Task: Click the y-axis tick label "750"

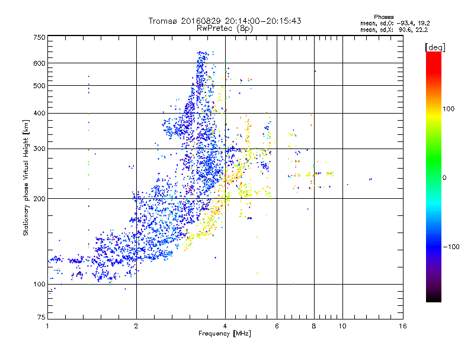Action: click(39, 37)
